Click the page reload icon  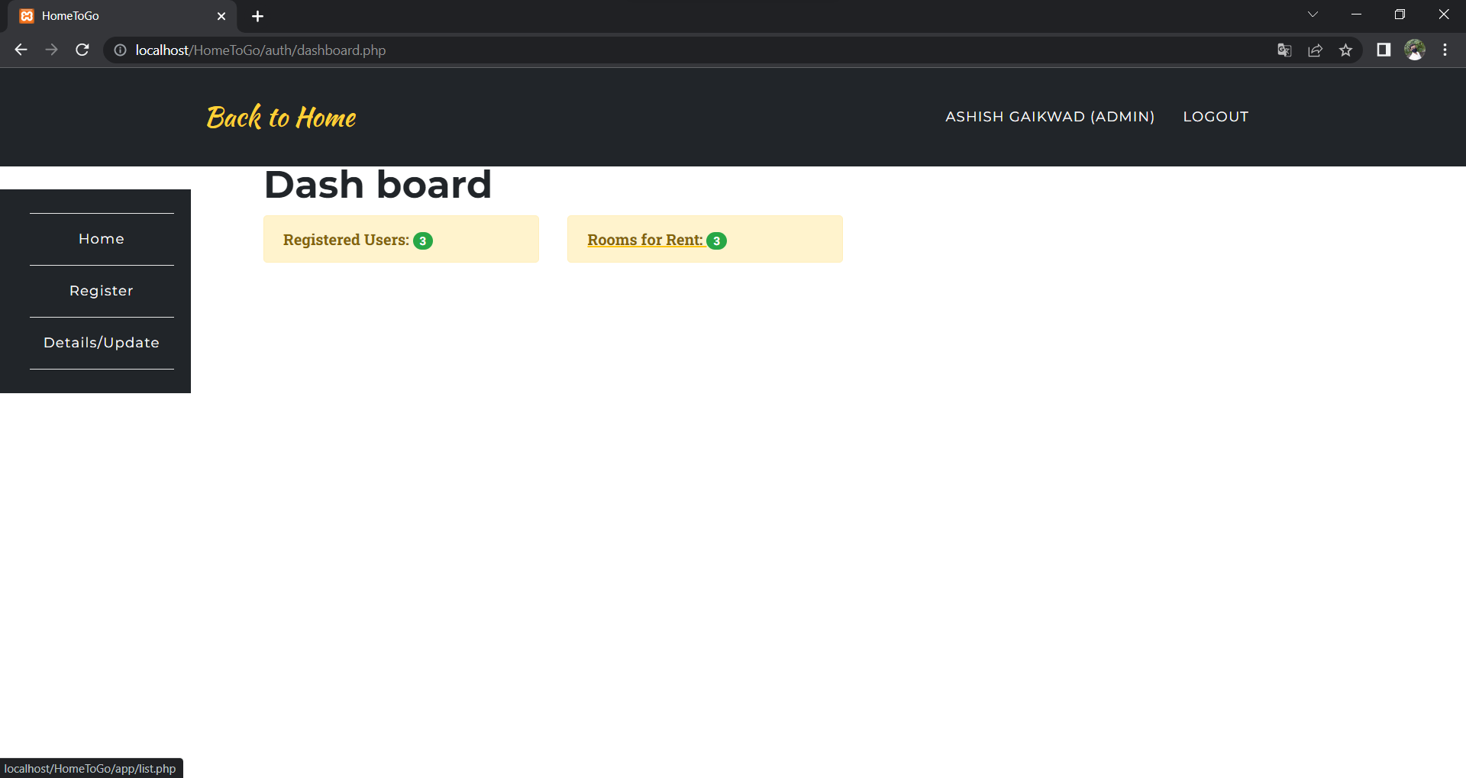point(82,50)
